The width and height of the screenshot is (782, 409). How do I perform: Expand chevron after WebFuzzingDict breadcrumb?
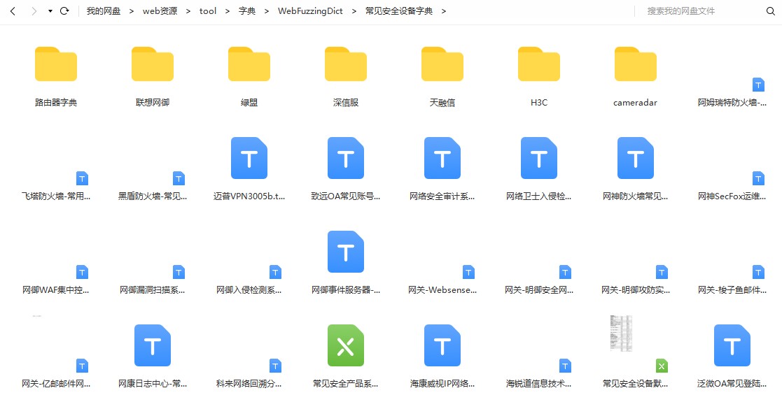pyautogui.click(x=354, y=11)
